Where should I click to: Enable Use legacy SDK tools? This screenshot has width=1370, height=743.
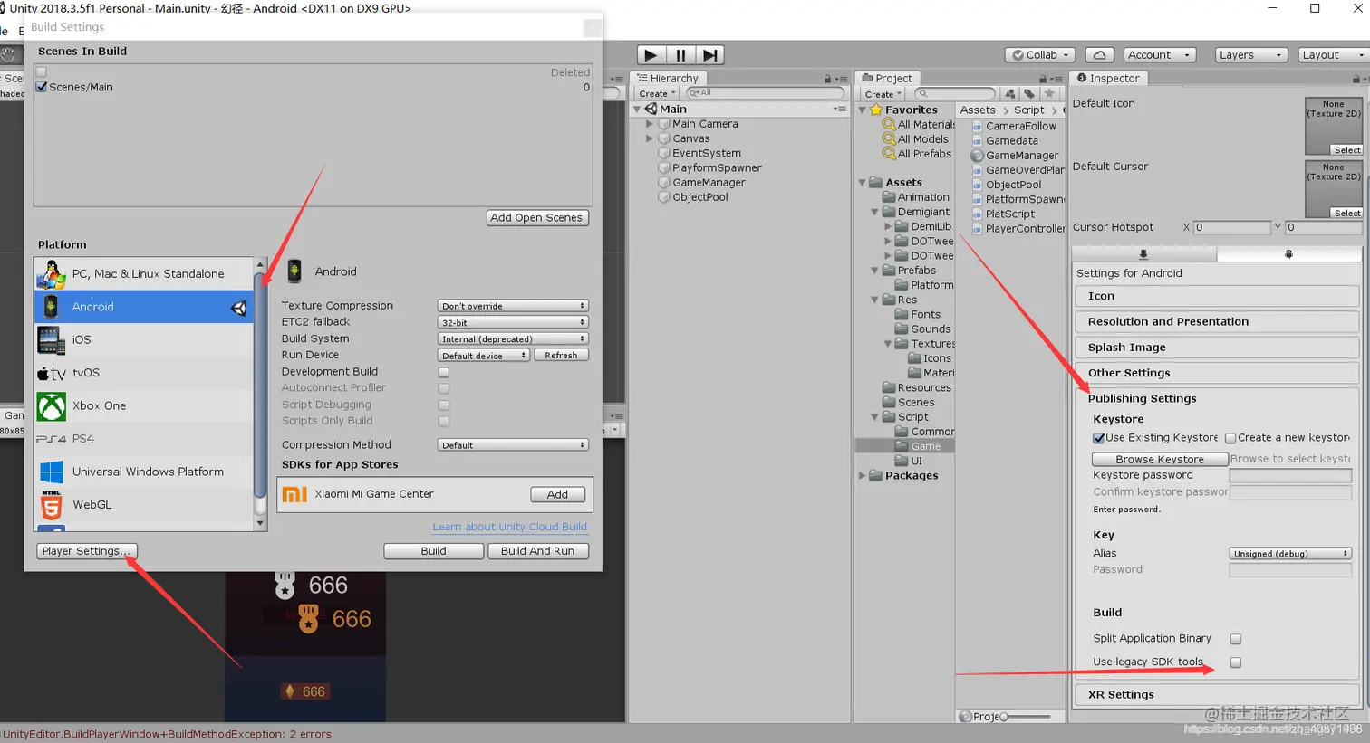pyautogui.click(x=1236, y=662)
